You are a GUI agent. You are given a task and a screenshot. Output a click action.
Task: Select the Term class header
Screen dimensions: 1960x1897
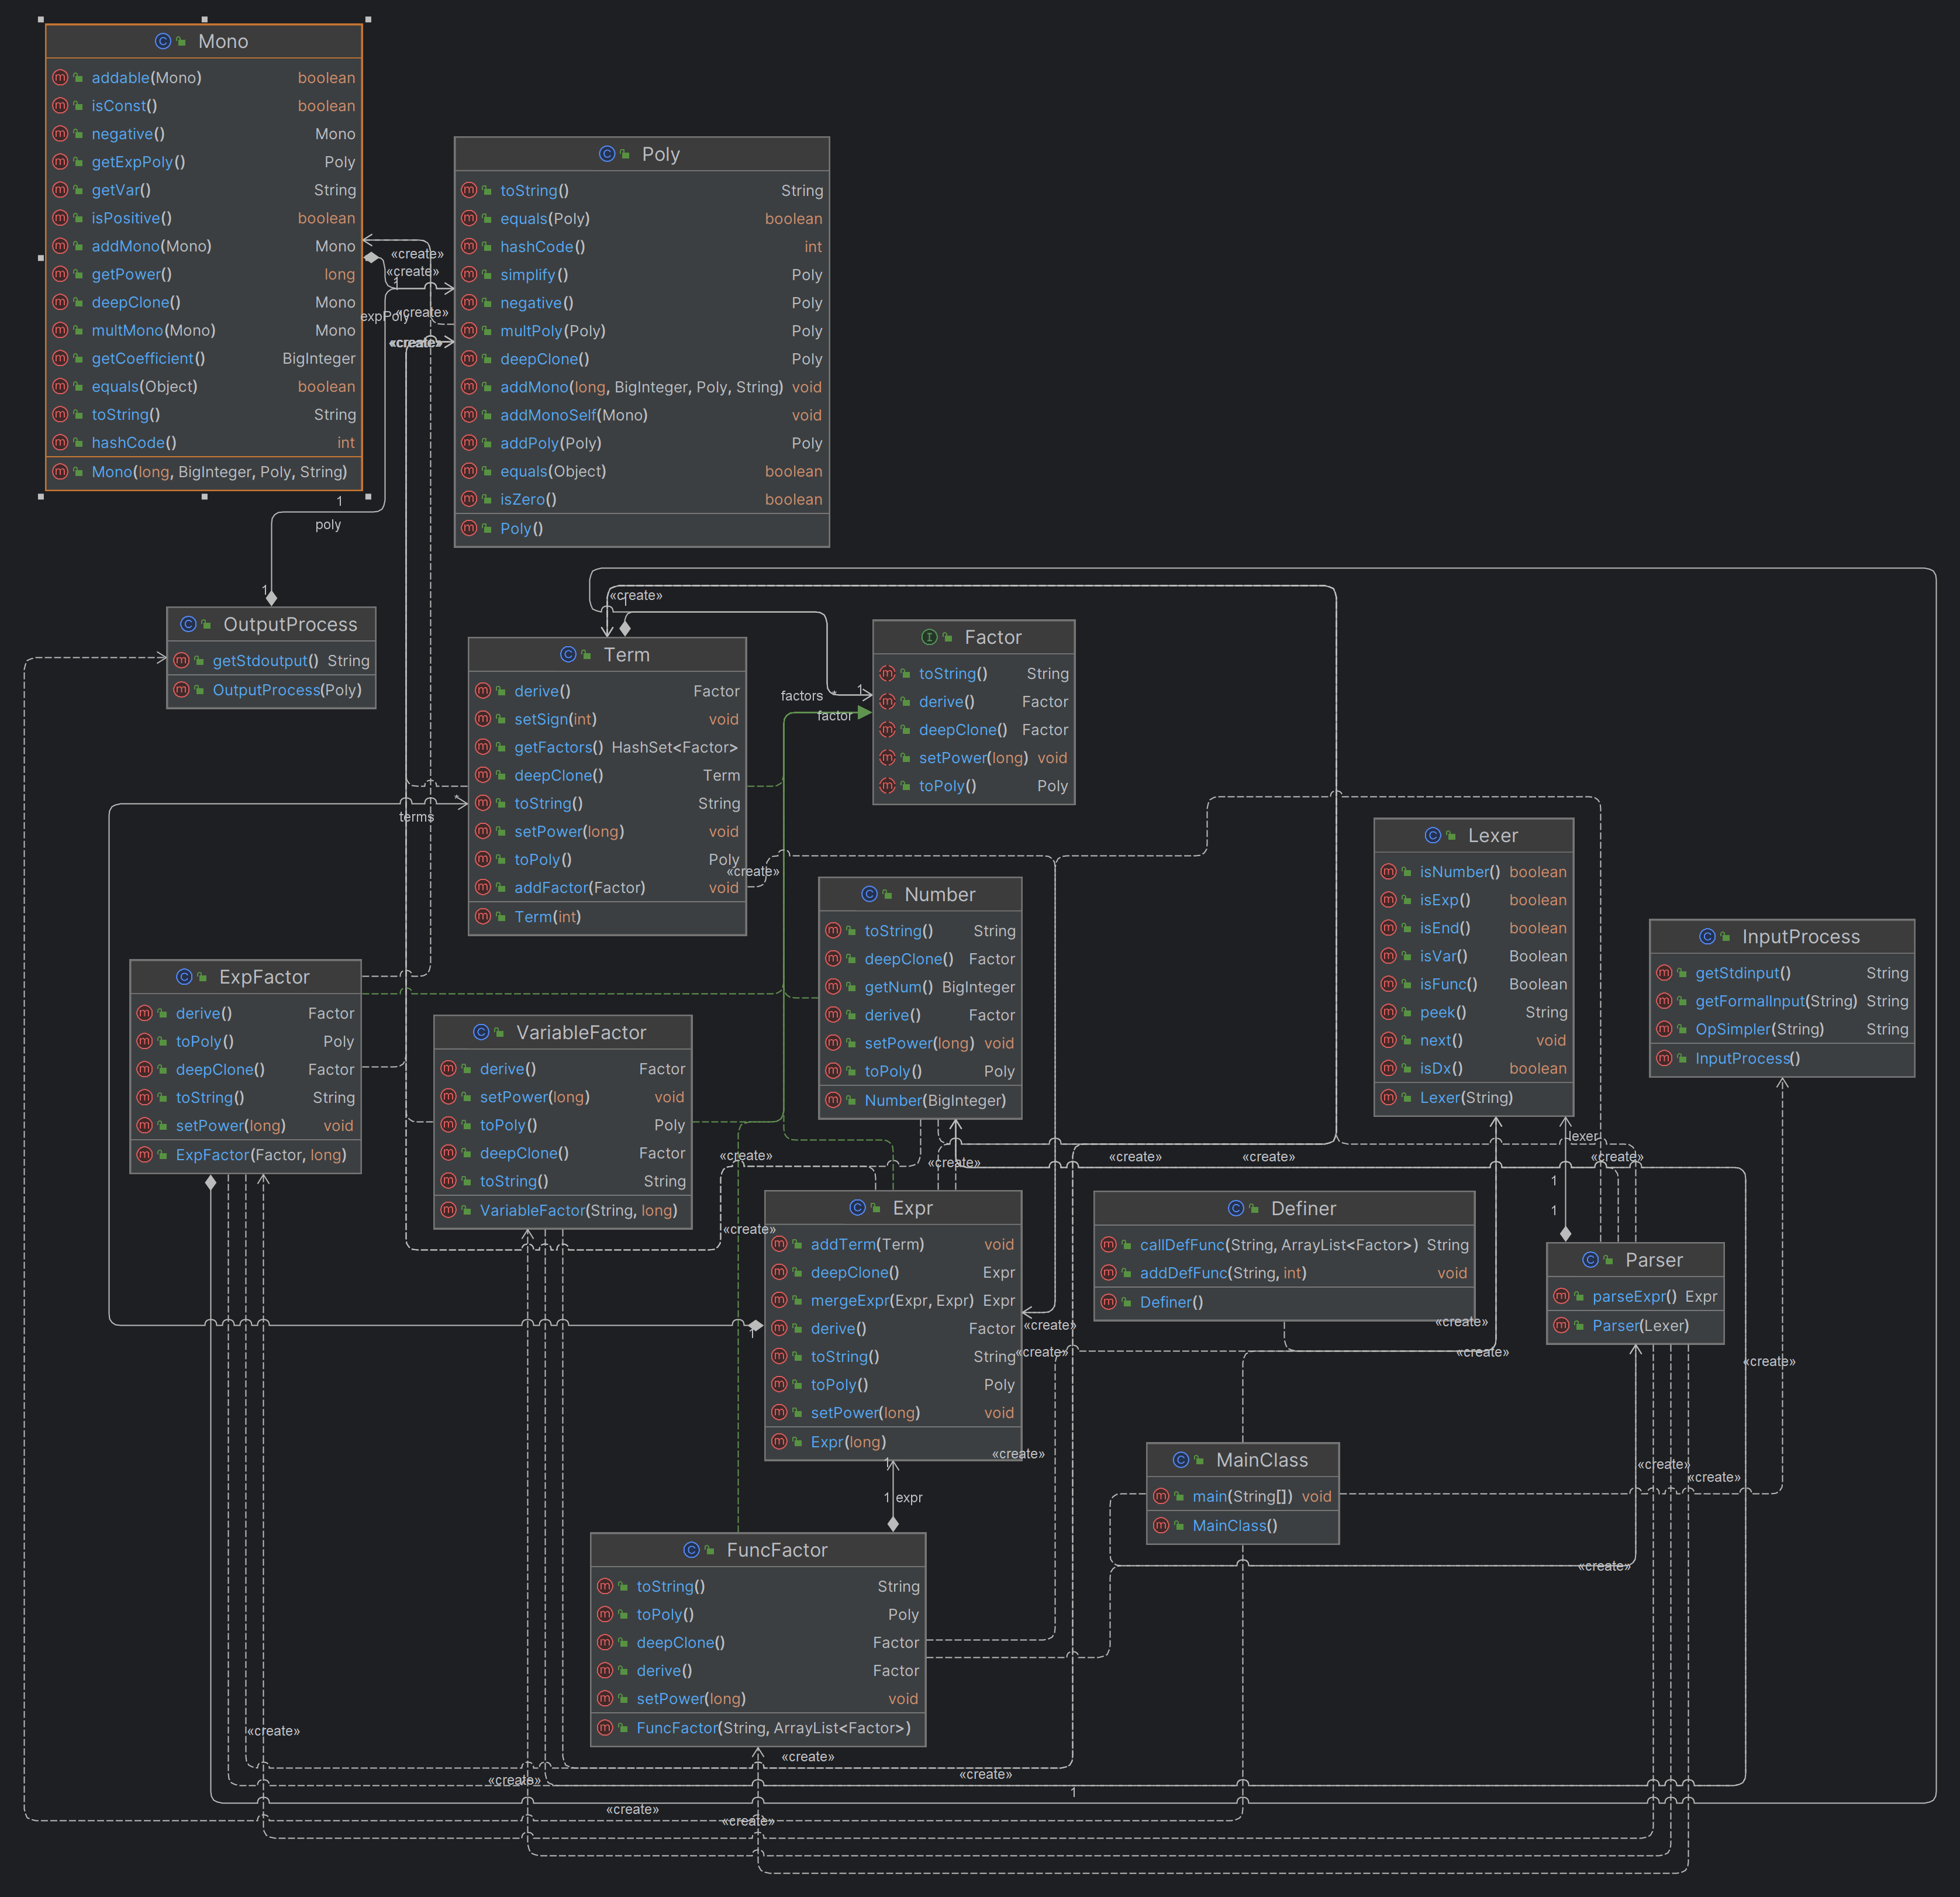click(x=607, y=655)
